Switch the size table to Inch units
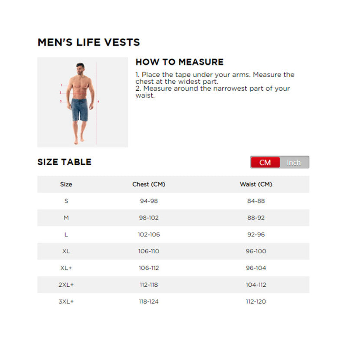 pyautogui.click(x=294, y=163)
